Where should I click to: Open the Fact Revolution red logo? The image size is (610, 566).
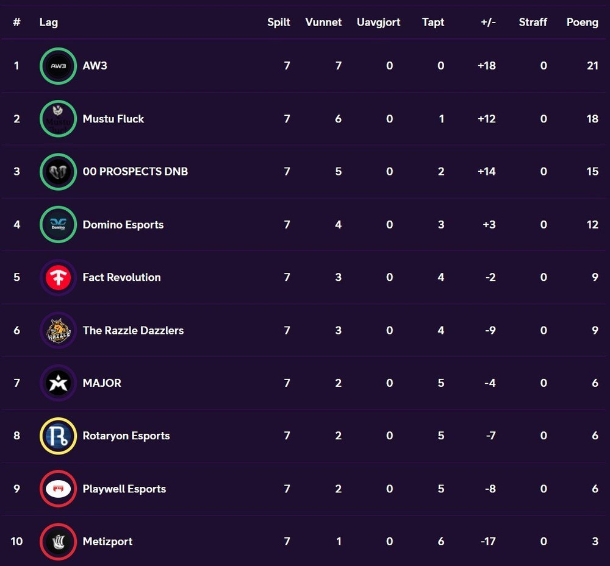click(58, 277)
